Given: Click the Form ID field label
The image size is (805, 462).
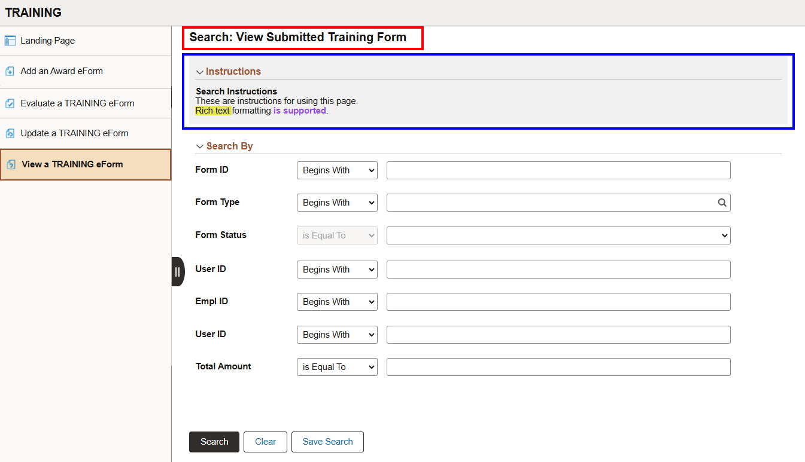Looking at the screenshot, I should pos(212,170).
